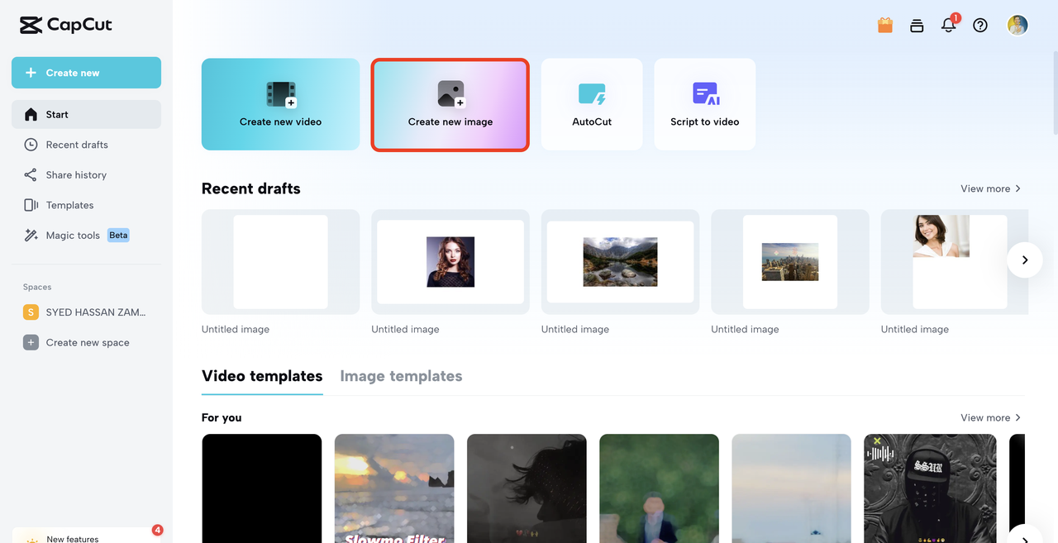The height and width of the screenshot is (543, 1058).
Task: Switch to Image templates tab
Action: 401,376
